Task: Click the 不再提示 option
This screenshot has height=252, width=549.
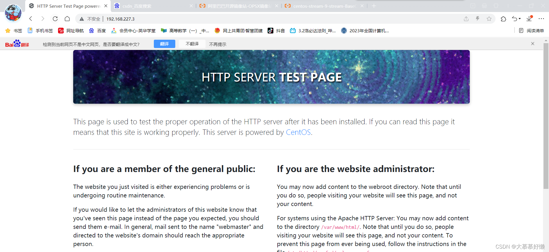Action: pos(218,44)
